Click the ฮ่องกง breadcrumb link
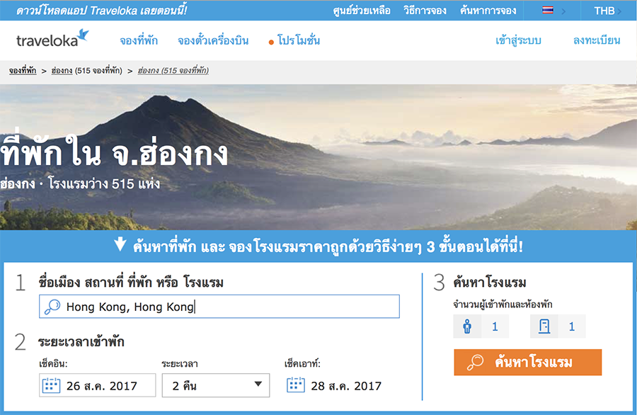 point(62,71)
